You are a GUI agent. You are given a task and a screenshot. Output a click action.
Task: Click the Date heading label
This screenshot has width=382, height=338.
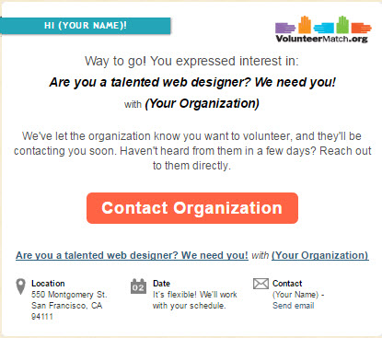(x=161, y=284)
